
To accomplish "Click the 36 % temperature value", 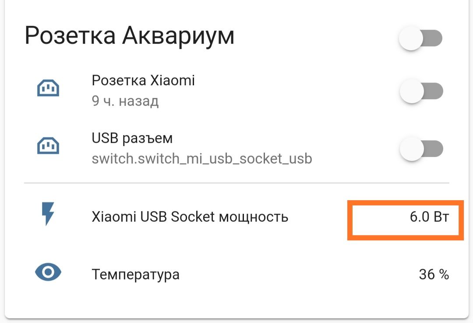I will pyautogui.click(x=434, y=274).
